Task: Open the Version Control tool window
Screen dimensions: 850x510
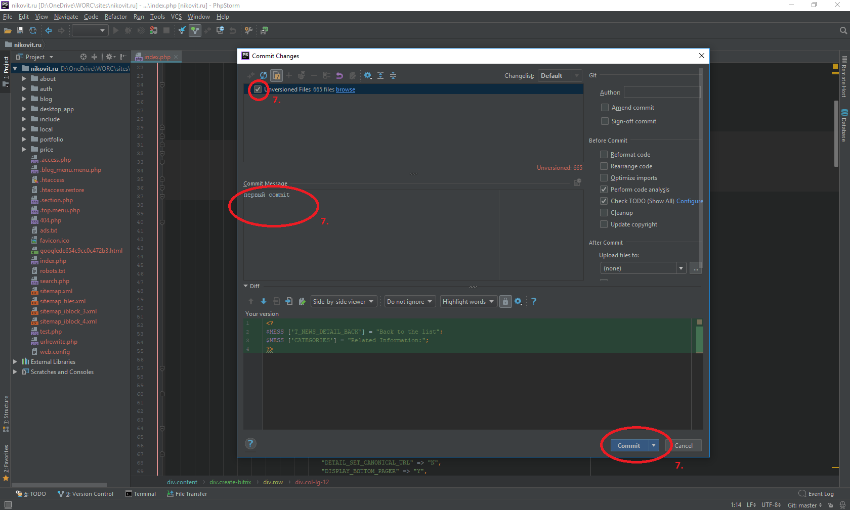Action: [86, 494]
